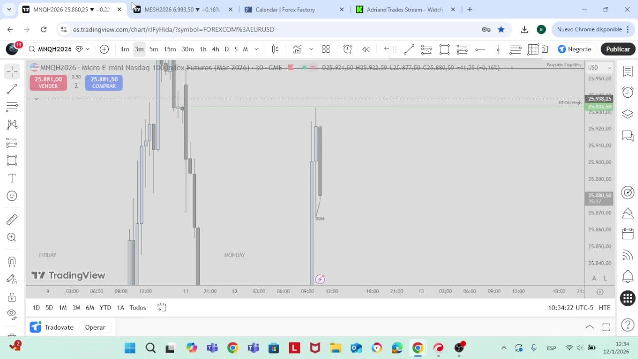Open the candle chart type selector
638x359 pixels.
pos(275,49)
